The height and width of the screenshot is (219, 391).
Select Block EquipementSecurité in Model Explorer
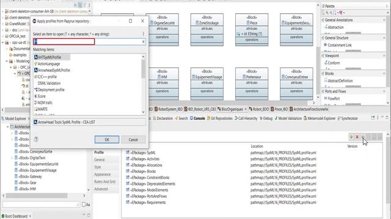point(36,164)
